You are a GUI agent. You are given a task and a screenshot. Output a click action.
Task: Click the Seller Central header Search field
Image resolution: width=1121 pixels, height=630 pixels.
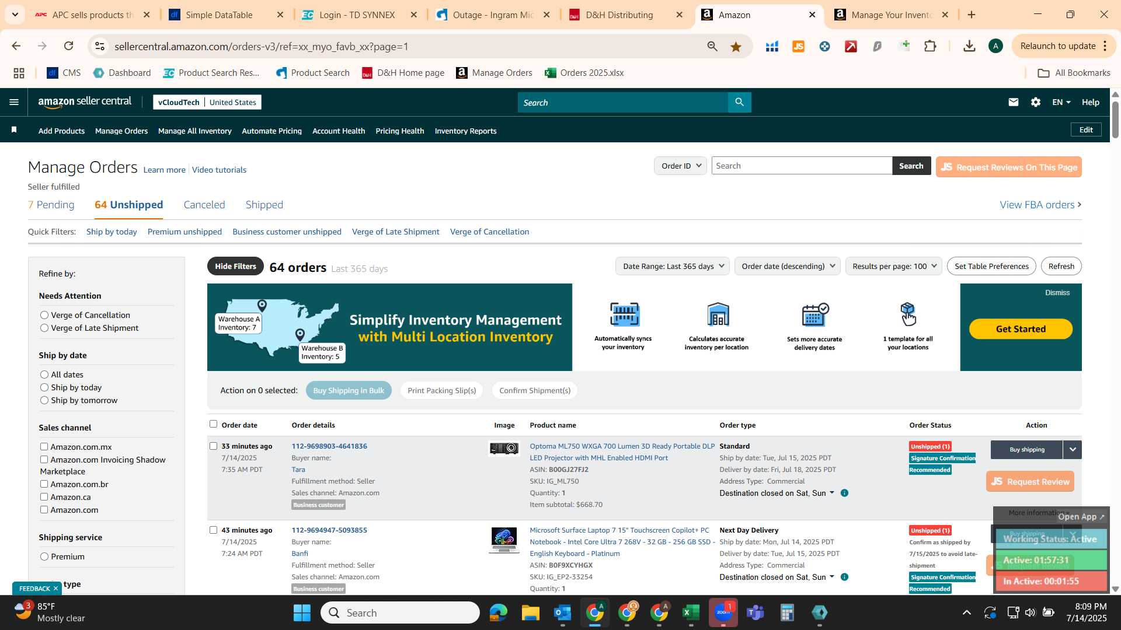[623, 102]
